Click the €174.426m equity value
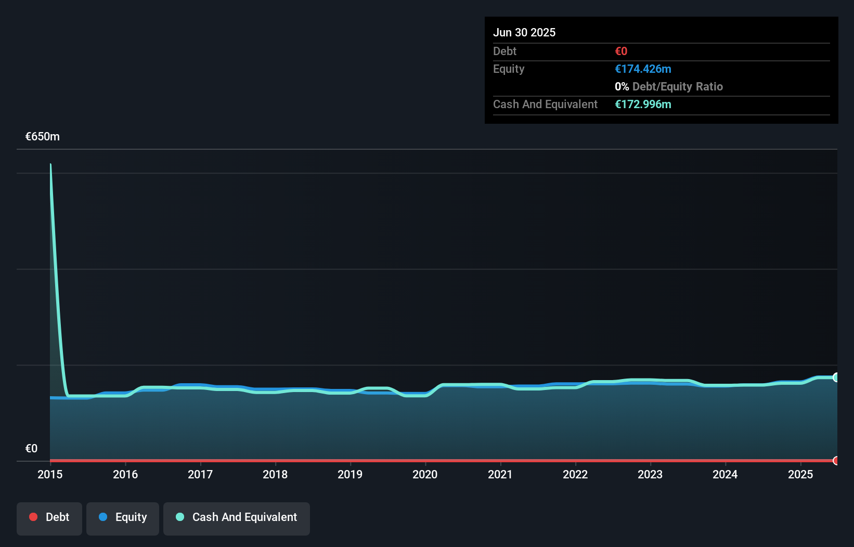This screenshot has width=854, height=547. 643,69
